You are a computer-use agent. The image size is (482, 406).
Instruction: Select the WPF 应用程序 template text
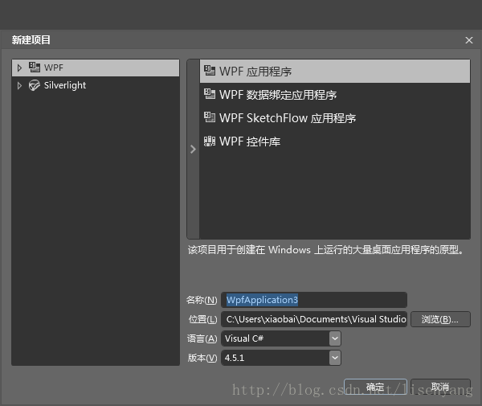click(255, 72)
